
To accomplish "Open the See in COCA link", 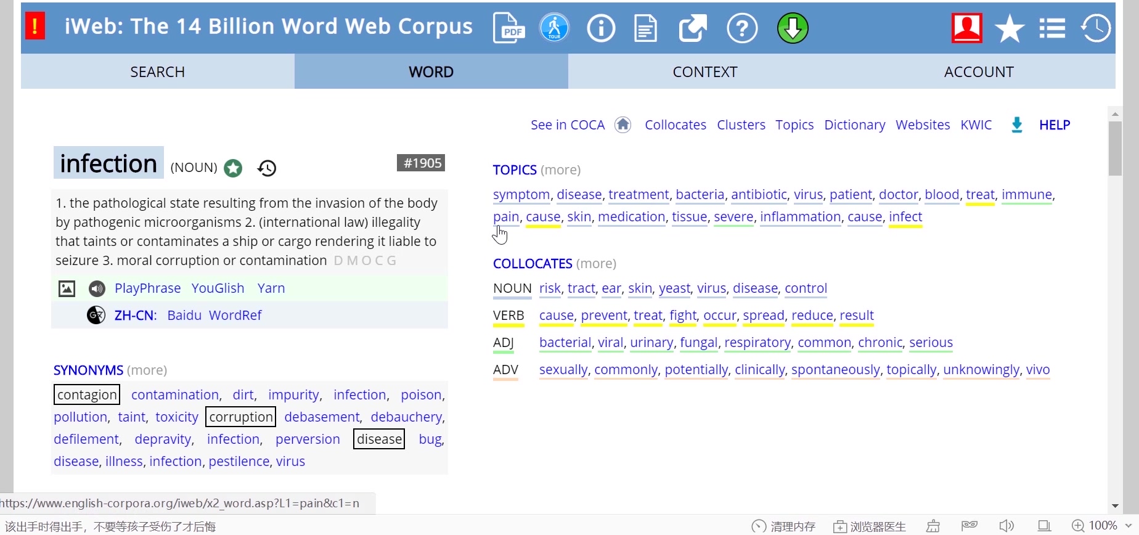I will coord(568,125).
